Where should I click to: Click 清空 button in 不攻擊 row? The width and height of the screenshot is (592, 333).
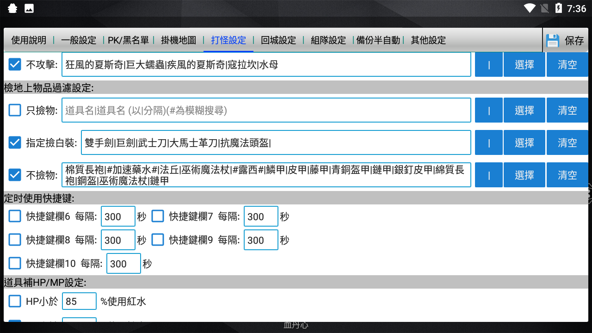coord(567,64)
